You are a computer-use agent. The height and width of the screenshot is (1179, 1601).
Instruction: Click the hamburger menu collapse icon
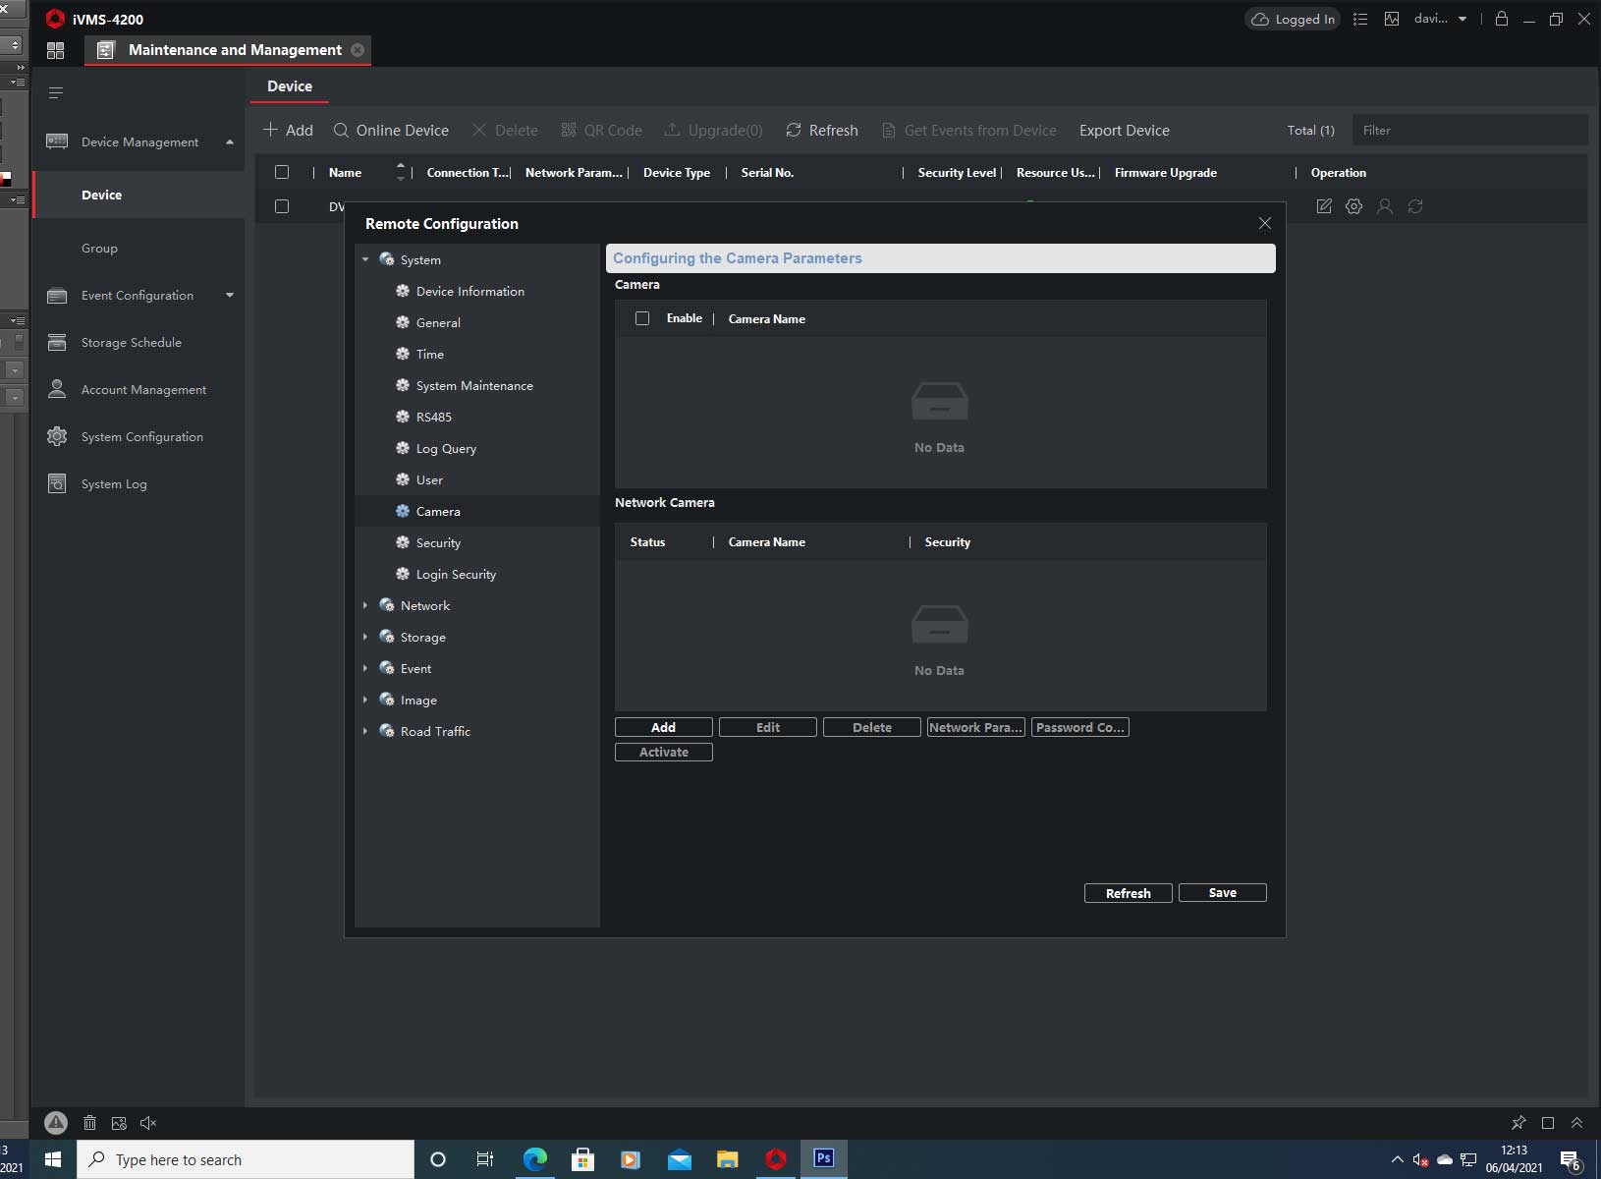pyautogui.click(x=56, y=93)
